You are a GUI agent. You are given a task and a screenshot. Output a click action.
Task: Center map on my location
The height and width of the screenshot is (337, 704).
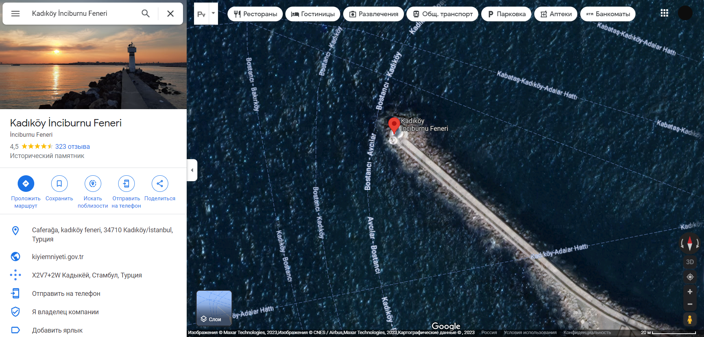point(690,277)
